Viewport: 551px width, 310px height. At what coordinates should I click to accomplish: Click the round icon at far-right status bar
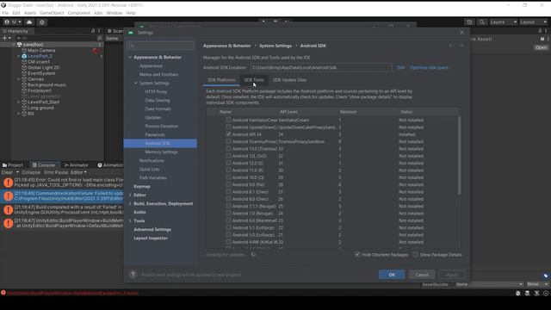pyautogui.click(x=546, y=293)
